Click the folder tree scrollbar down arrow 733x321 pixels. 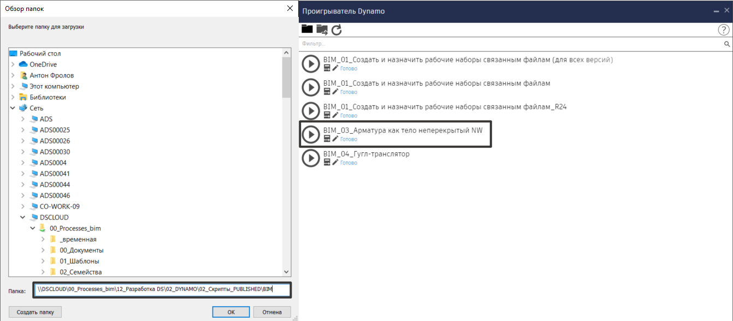[x=286, y=272]
